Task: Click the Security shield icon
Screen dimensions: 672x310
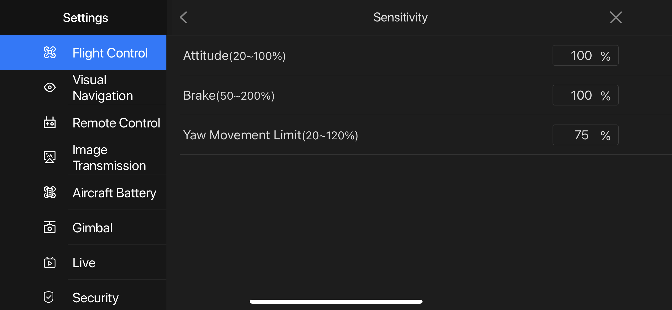Action: pyautogui.click(x=49, y=297)
